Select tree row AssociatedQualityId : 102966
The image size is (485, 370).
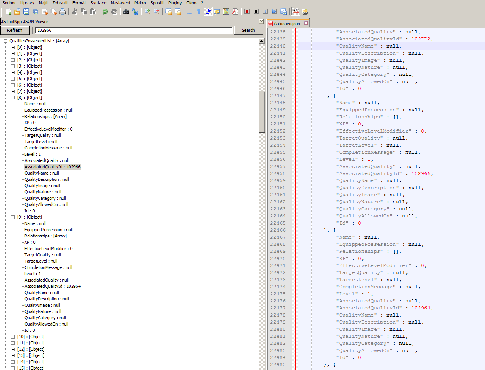click(x=52, y=167)
